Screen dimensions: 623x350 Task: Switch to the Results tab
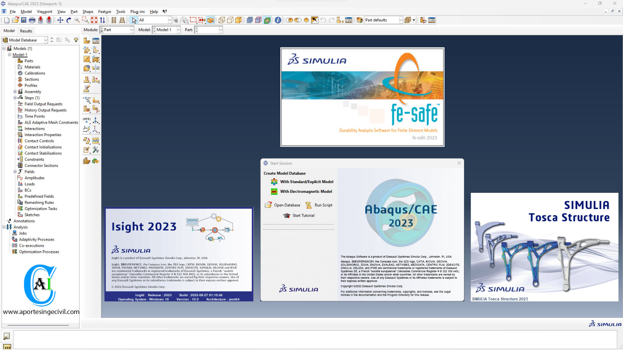click(x=26, y=30)
